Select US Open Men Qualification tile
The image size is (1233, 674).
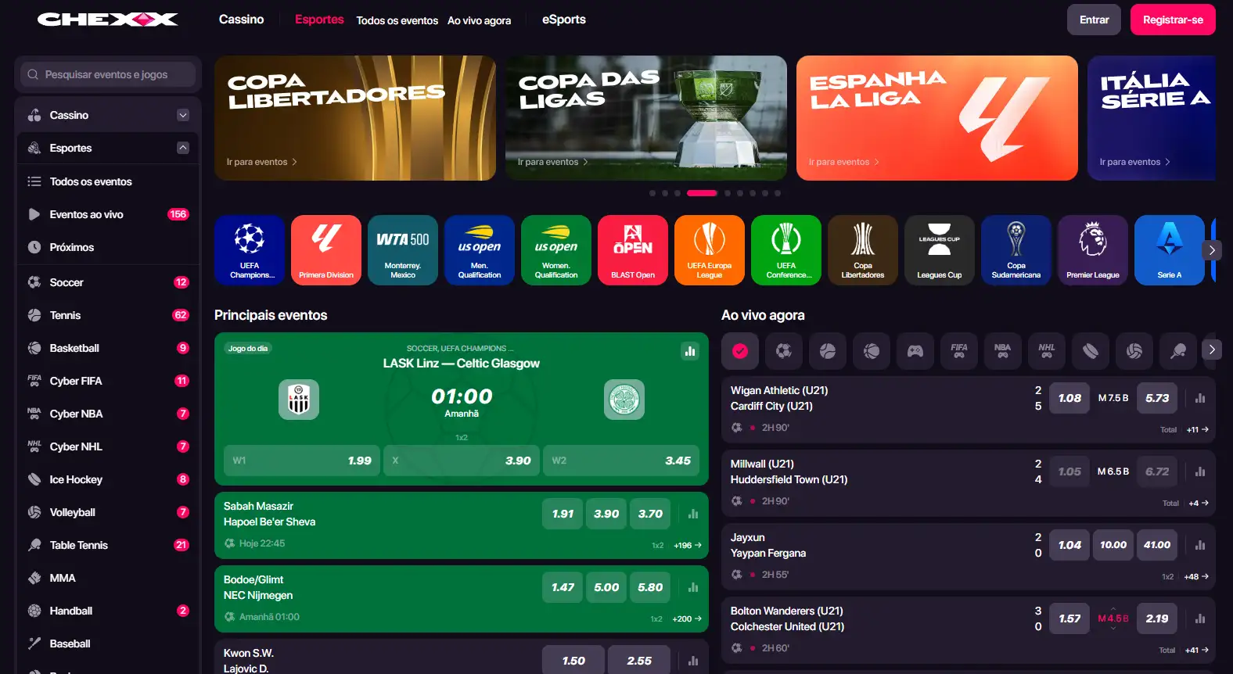coord(479,250)
